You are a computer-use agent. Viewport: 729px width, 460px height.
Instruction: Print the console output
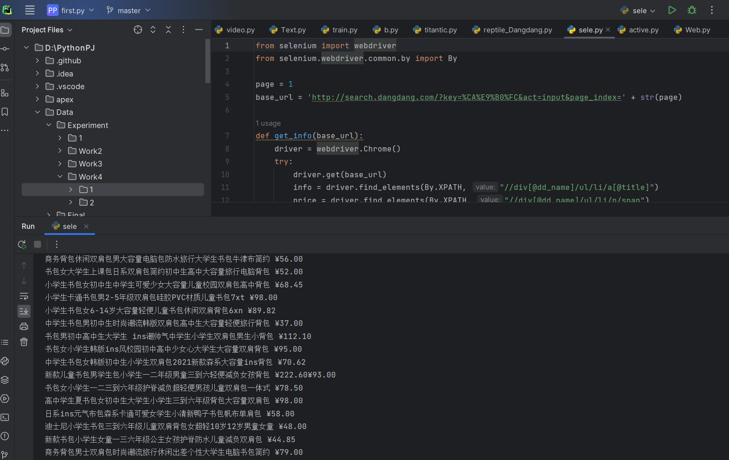24,326
